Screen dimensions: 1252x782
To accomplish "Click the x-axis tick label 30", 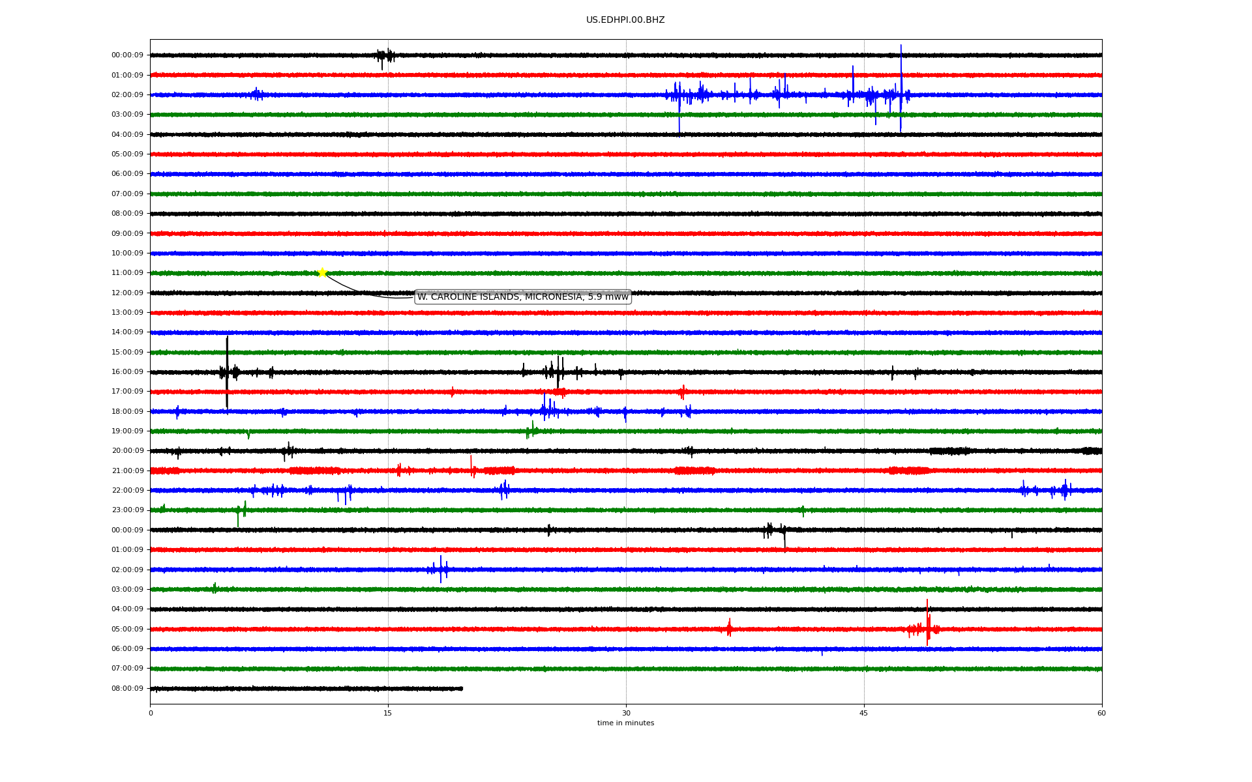I will click(626, 713).
